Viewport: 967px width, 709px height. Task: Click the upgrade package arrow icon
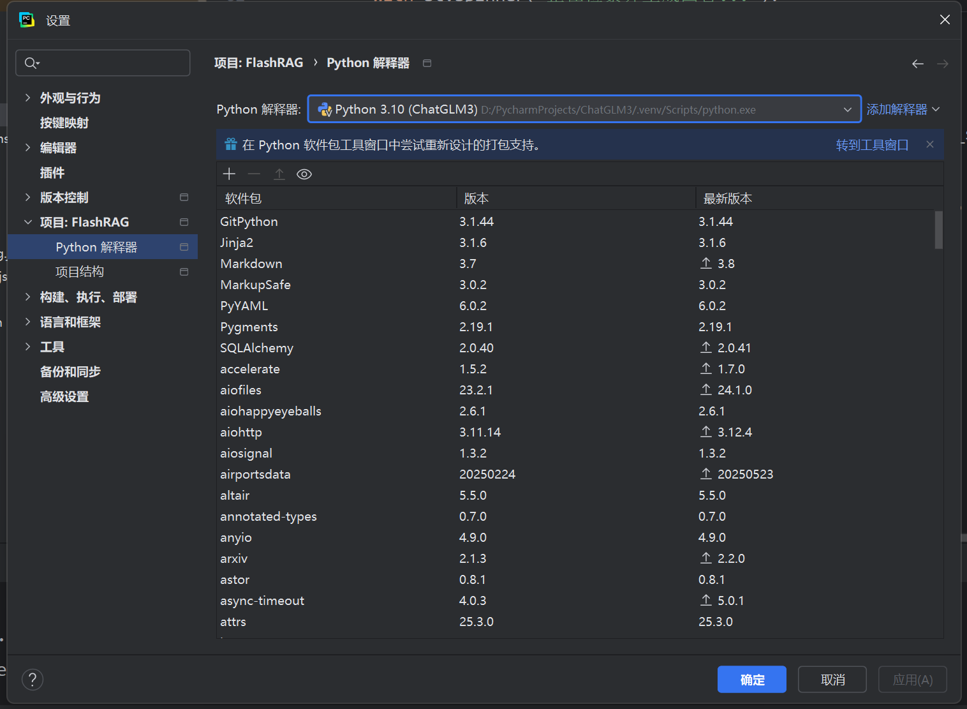point(279,174)
